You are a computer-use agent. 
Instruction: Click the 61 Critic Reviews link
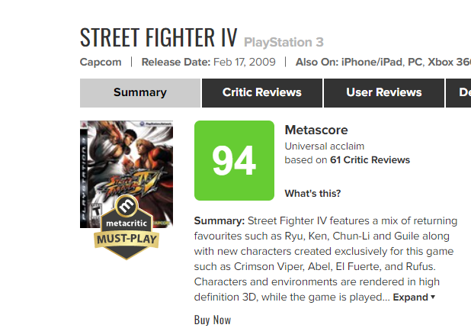(x=370, y=160)
